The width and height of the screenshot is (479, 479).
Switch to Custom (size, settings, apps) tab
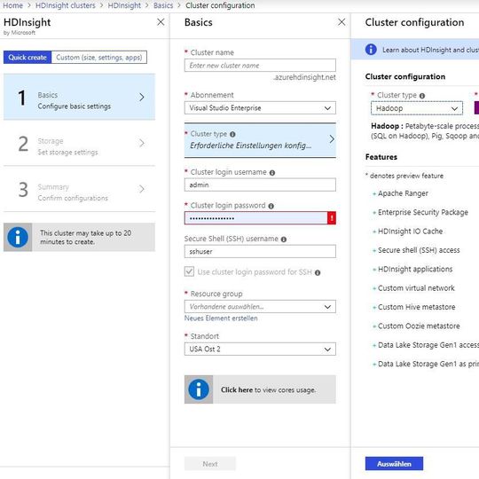click(99, 57)
